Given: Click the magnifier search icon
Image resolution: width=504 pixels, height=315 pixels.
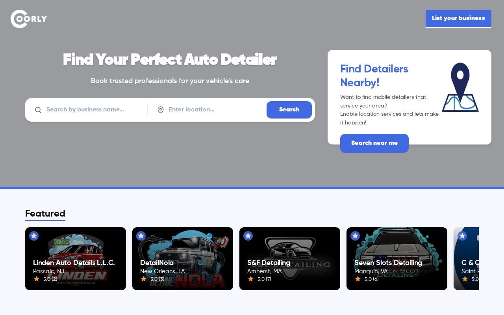Looking at the screenshot, I should tap(38, 110).
